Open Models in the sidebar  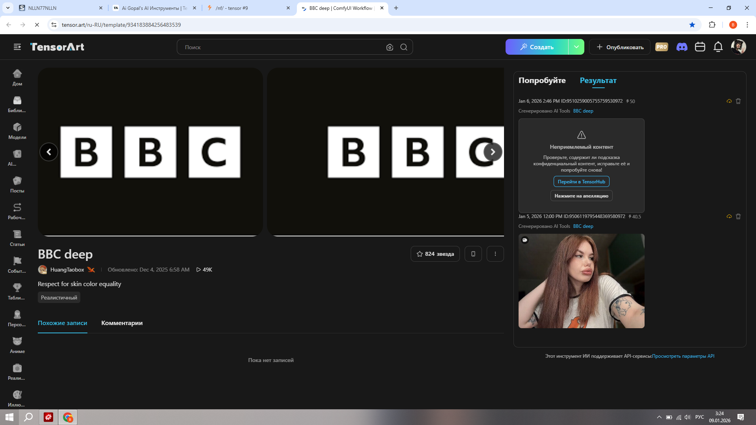click(x=17, y=131)
